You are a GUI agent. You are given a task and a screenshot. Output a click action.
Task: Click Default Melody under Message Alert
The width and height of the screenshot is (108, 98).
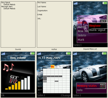pos(9,9)
